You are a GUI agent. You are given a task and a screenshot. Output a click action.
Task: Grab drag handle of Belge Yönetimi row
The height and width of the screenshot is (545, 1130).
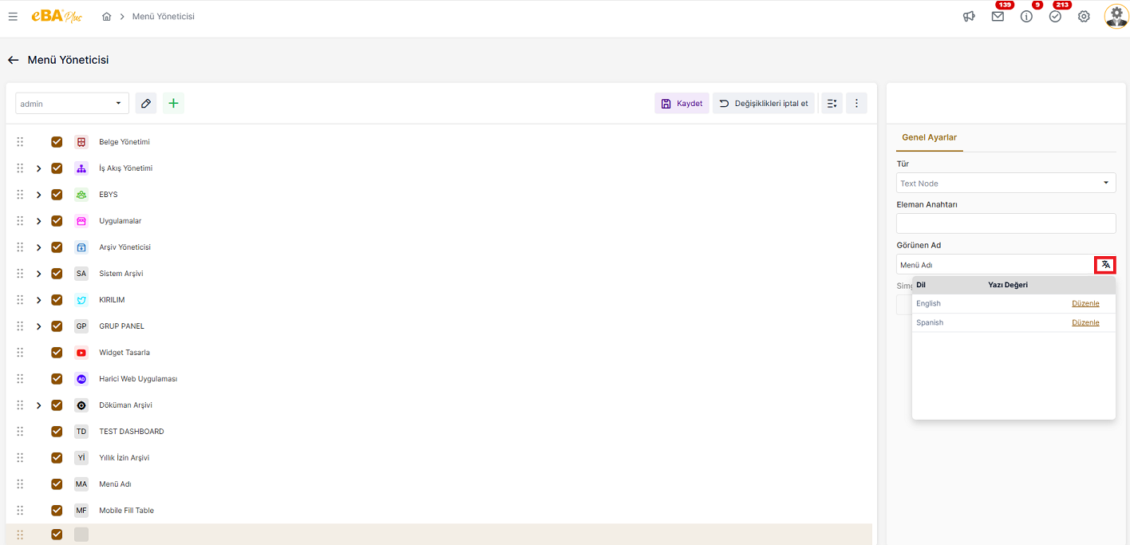tap(20, 142)
